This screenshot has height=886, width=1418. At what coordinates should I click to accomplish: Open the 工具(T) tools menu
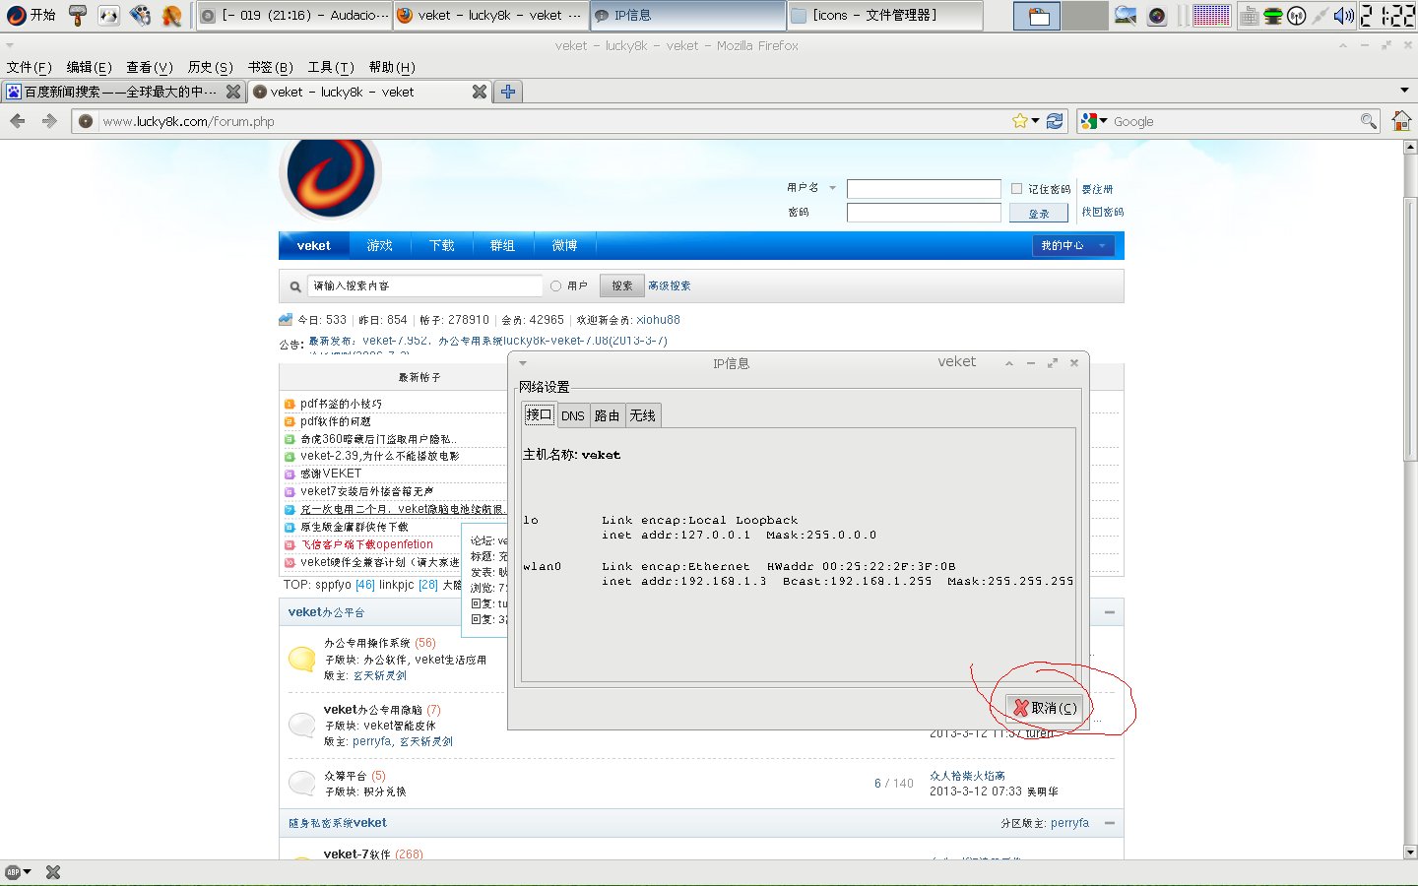click(x=331, y=67)
